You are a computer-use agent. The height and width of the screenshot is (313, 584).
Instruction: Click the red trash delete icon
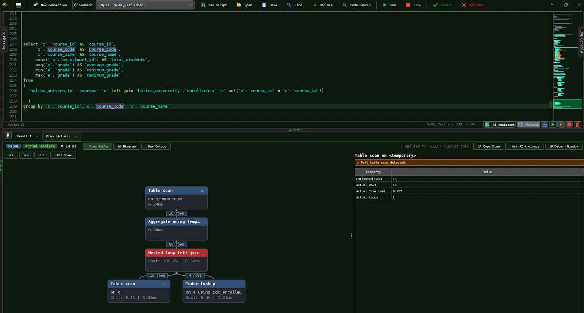click(577, 125)
